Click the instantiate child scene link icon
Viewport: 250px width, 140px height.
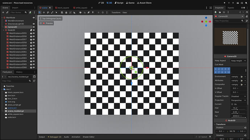click(7, 12)
